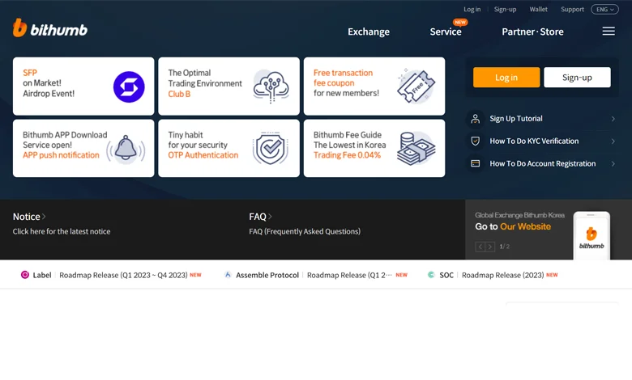Click the Account Registration card icon

(475, 163)
